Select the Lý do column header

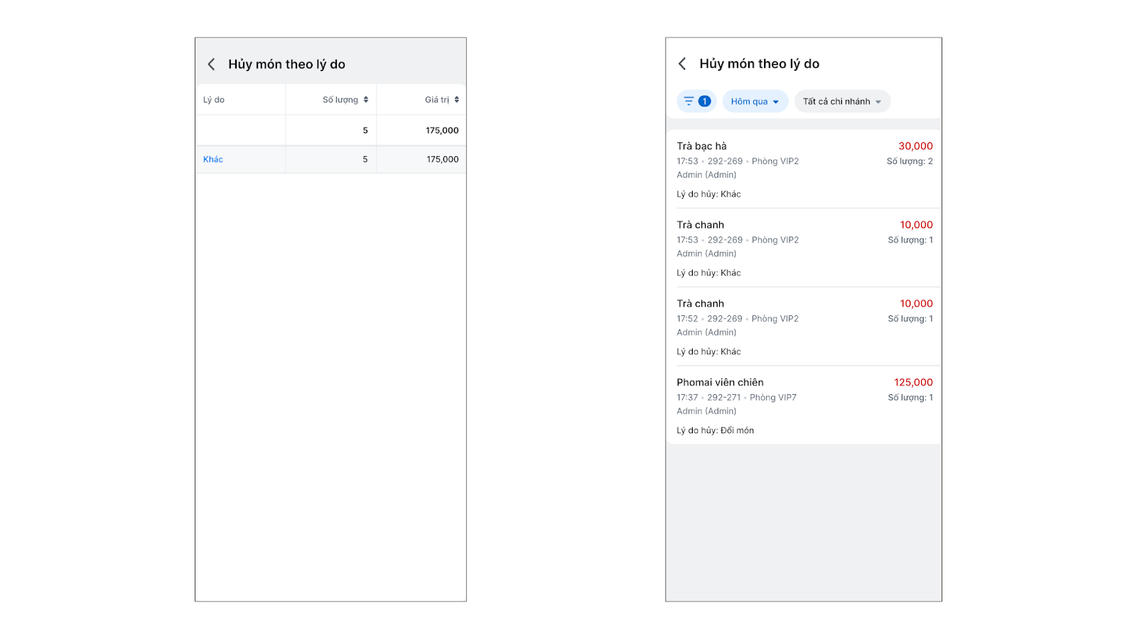(214, 100)
